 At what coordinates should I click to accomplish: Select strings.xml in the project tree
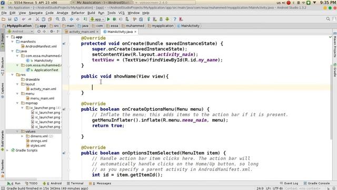(38, 141)
